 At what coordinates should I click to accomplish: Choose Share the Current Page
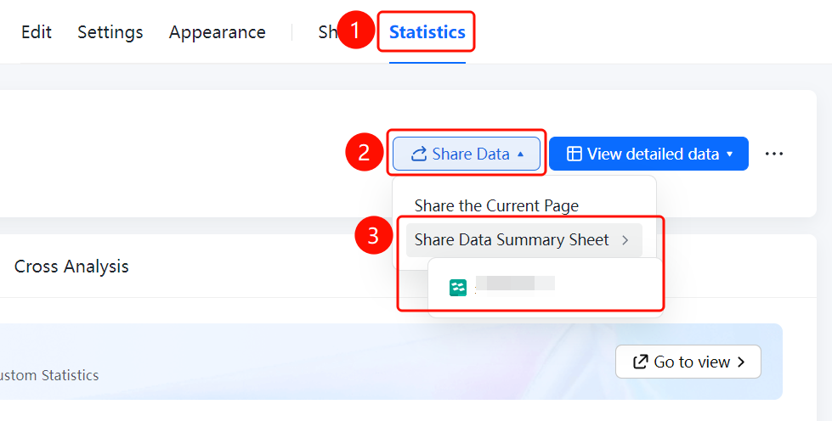(496, 205)
